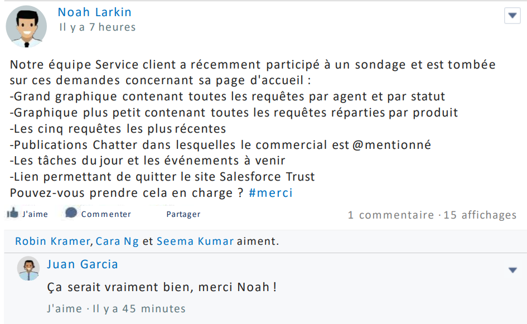View the '1 commentaire' count
The width and height of the screenshot is (527, 324).
390,215
